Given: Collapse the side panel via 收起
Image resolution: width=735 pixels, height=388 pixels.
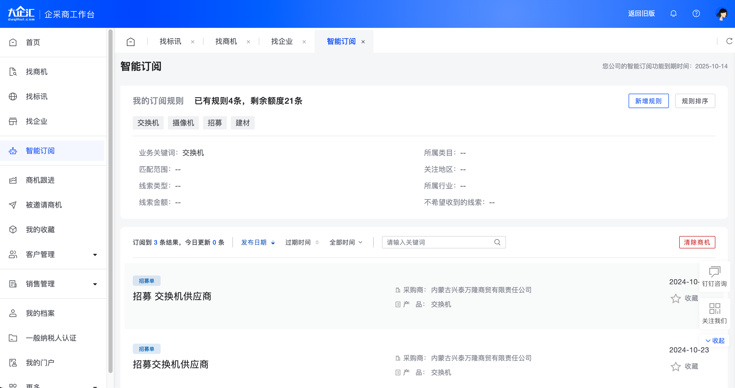Looking at the screenshot, I should pyautogui.click(x=715, y=340).
